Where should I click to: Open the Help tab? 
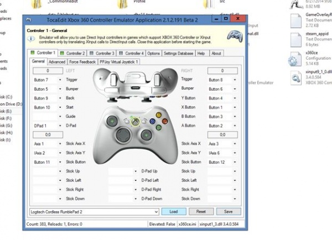point(201,53)
